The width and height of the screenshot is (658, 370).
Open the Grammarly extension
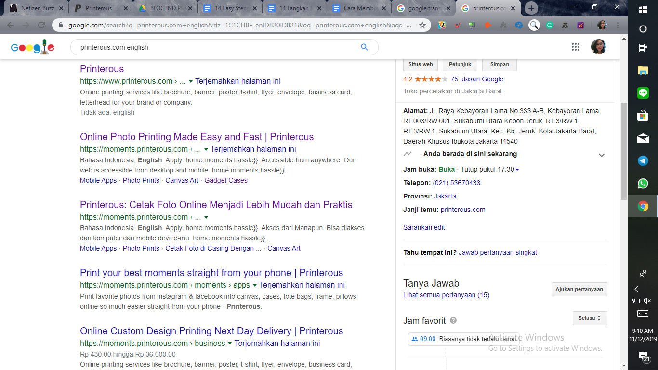550,25
